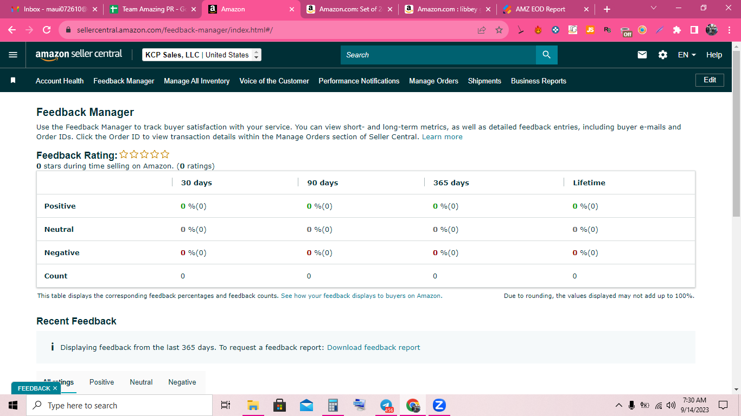Open the envelope messages icon

(642, 55)
